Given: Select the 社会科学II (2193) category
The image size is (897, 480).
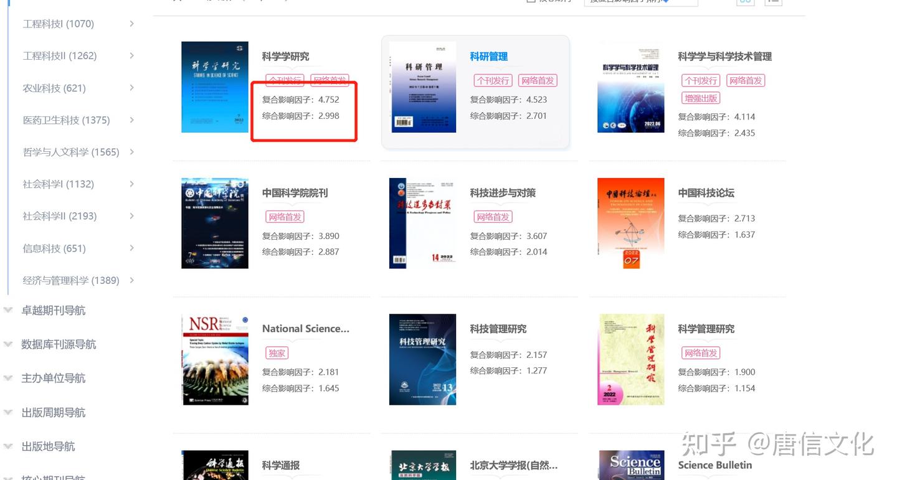Looking at the screenshot, I should coord(60,216).
